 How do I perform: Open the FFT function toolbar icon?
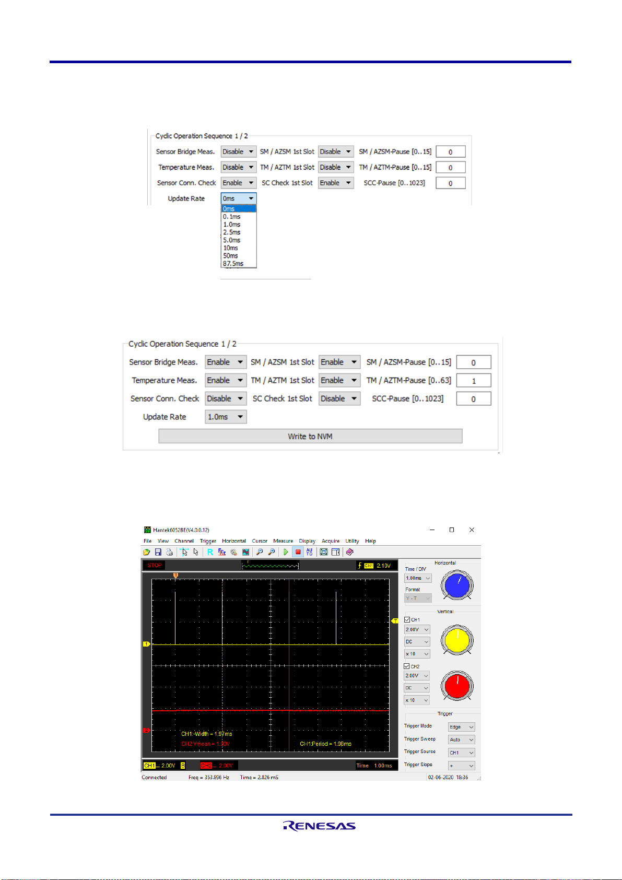click(222, 552)
